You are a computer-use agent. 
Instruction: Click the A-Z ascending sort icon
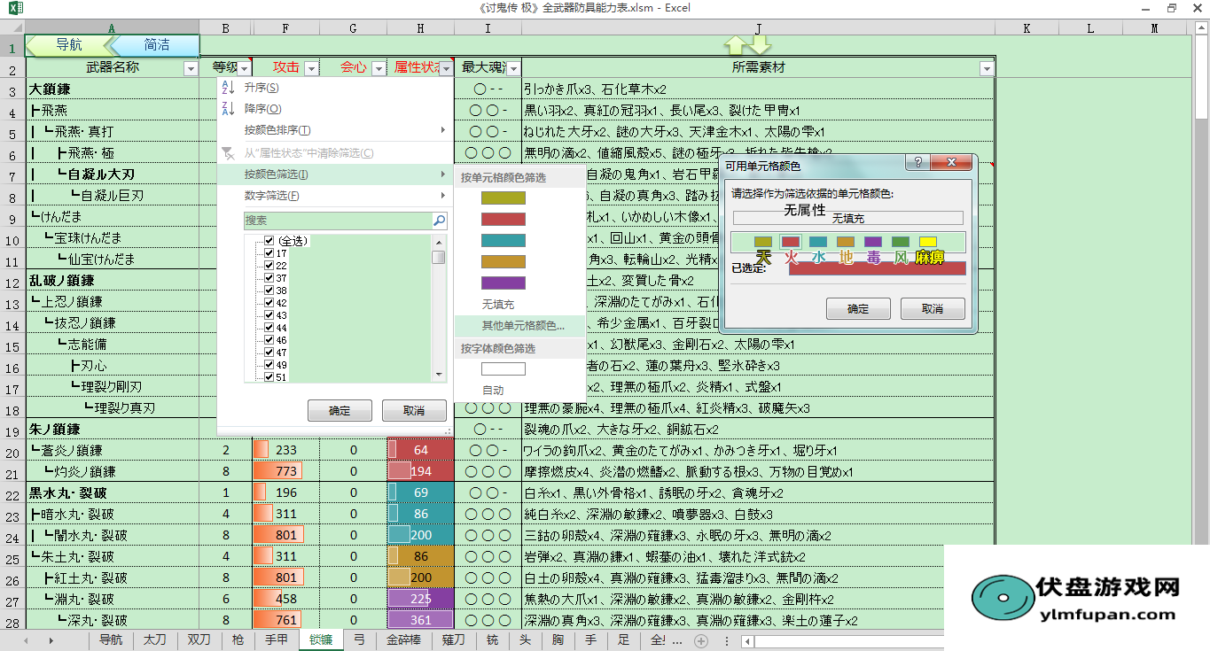(228, 88)
